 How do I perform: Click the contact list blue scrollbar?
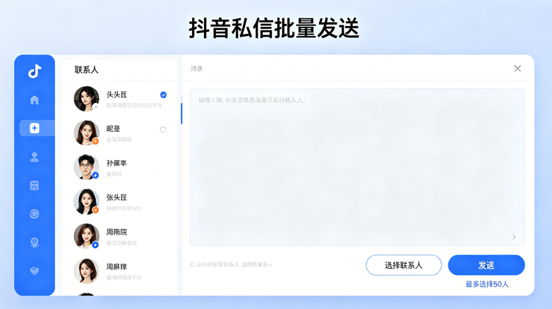pyautogui.click(x=181, y=113)
